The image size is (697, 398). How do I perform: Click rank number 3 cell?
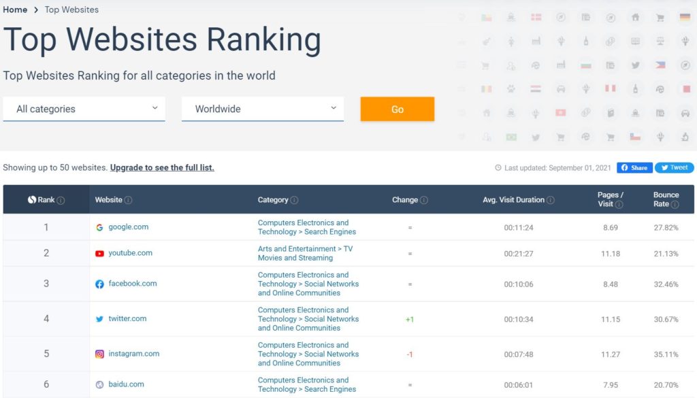click(x=46, y=284)
